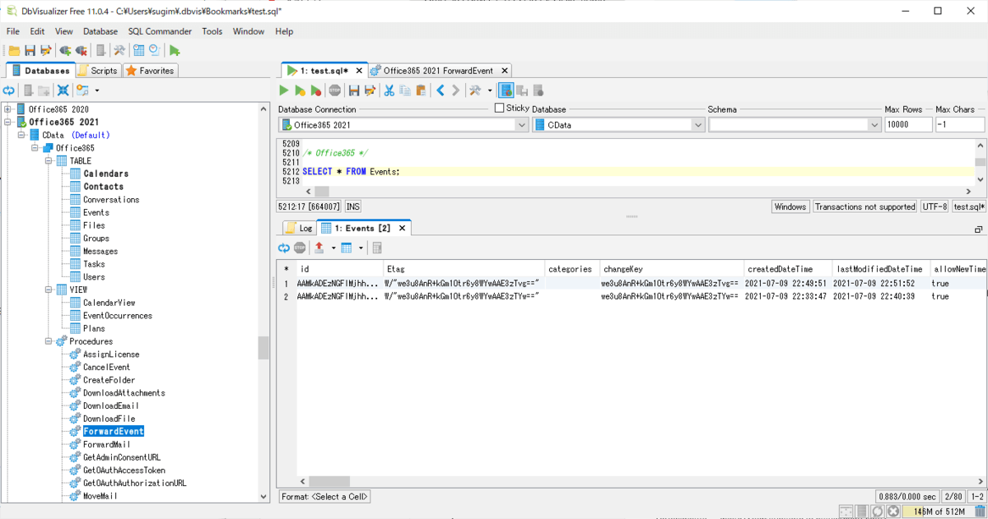Toggle the Transactions not supported status control
Image resolution: width=988 pixels, height=519 pixels.
point(865,206)
